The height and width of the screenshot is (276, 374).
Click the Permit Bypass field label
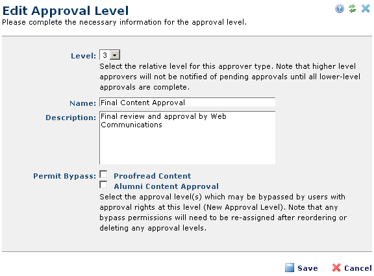pyautogui.click(x=64, y=176)
